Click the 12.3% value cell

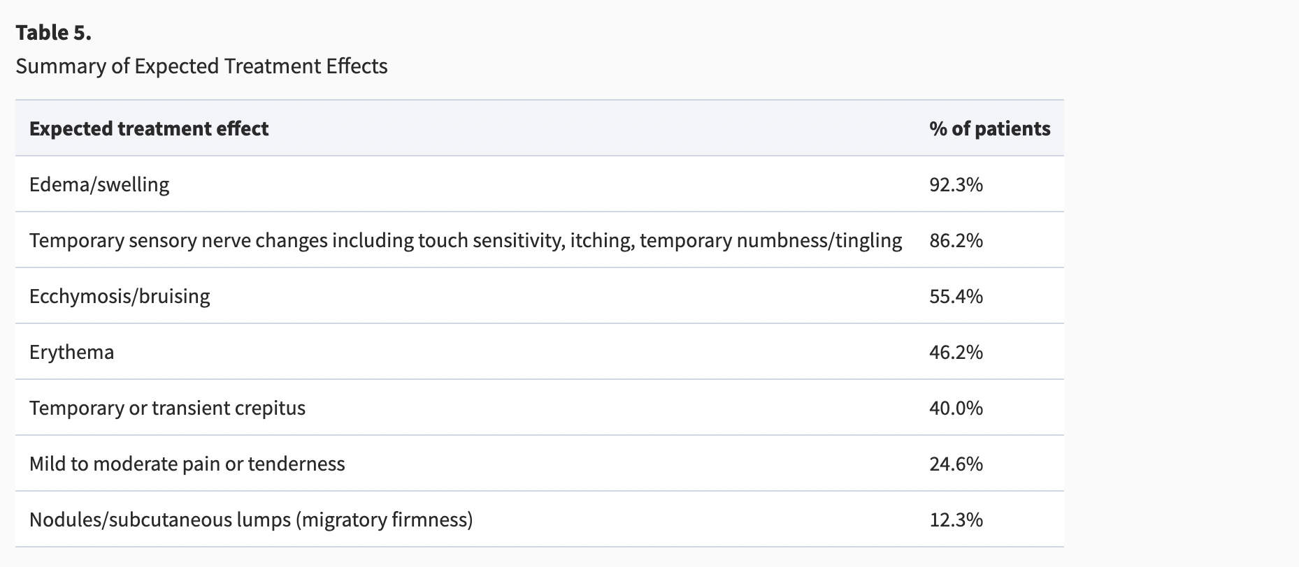956,520
